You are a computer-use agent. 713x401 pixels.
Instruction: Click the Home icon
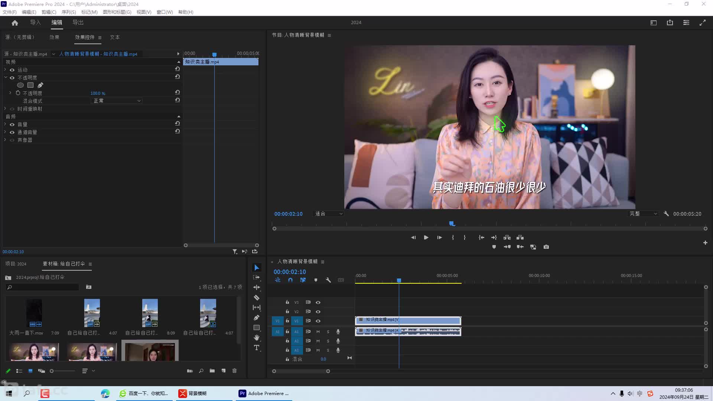pos(15,23)
